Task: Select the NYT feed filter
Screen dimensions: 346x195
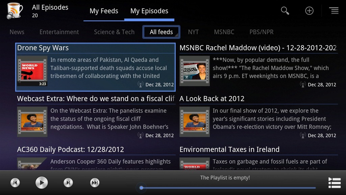Action: click(x=193, y=32)
